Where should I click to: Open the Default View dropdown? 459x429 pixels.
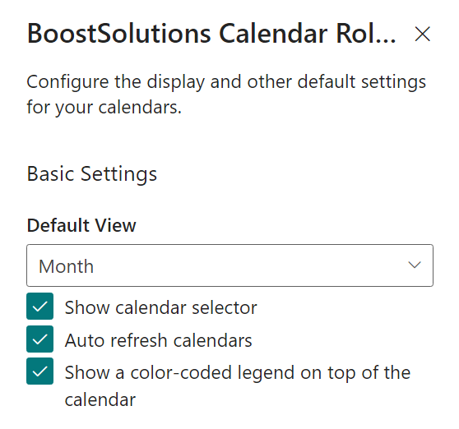pyautogui.click(x=229, y=265)
